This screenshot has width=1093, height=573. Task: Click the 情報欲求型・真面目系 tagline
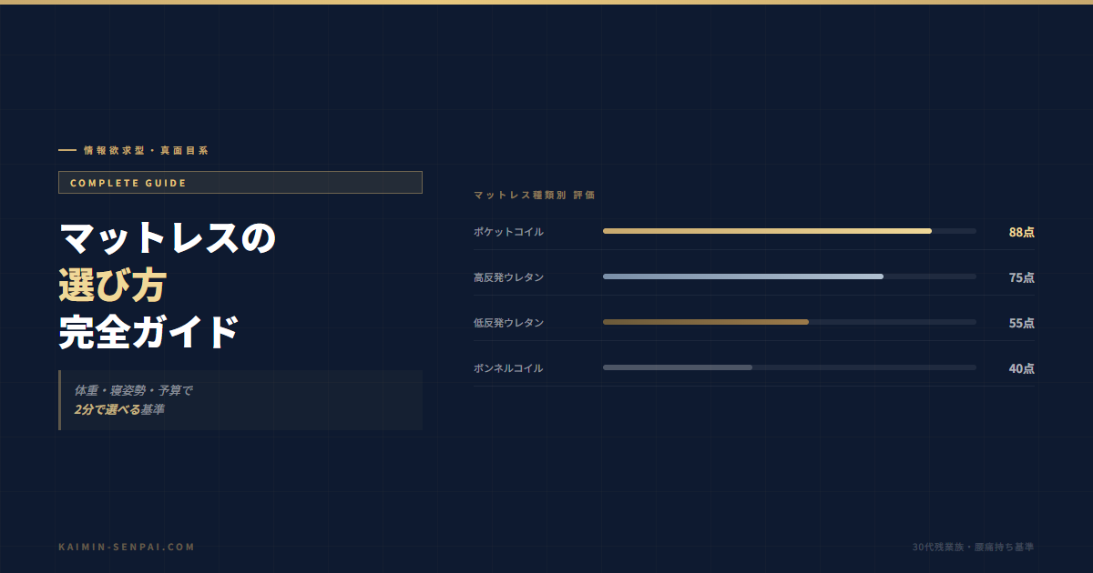coord(146,150)
